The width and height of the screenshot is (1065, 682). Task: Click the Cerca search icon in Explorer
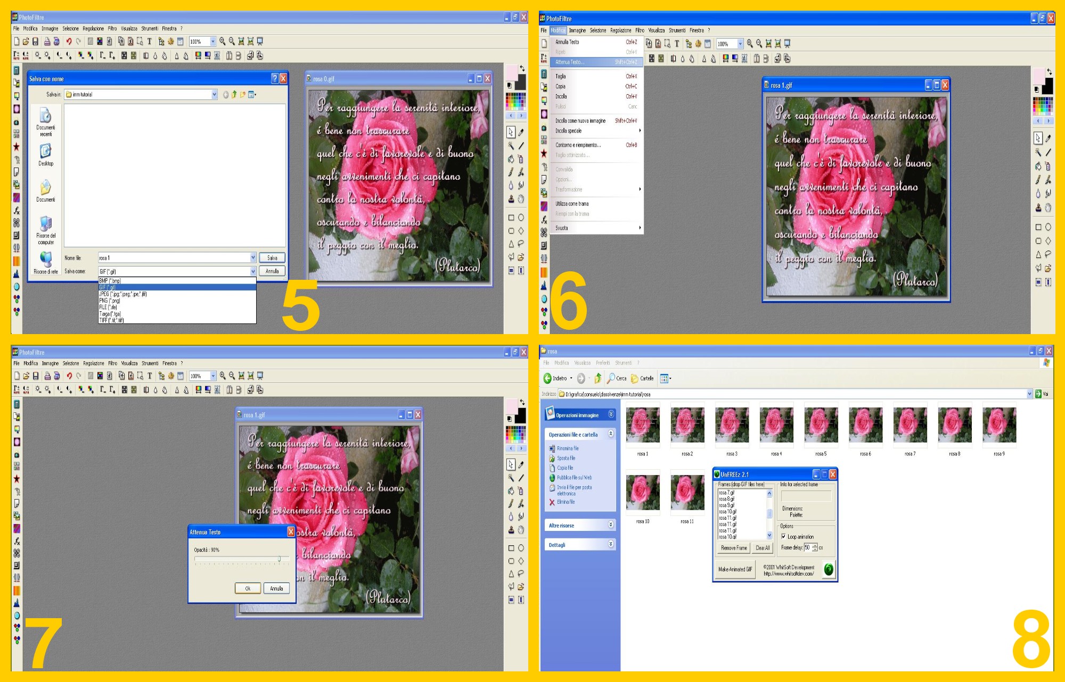point(611,378)
